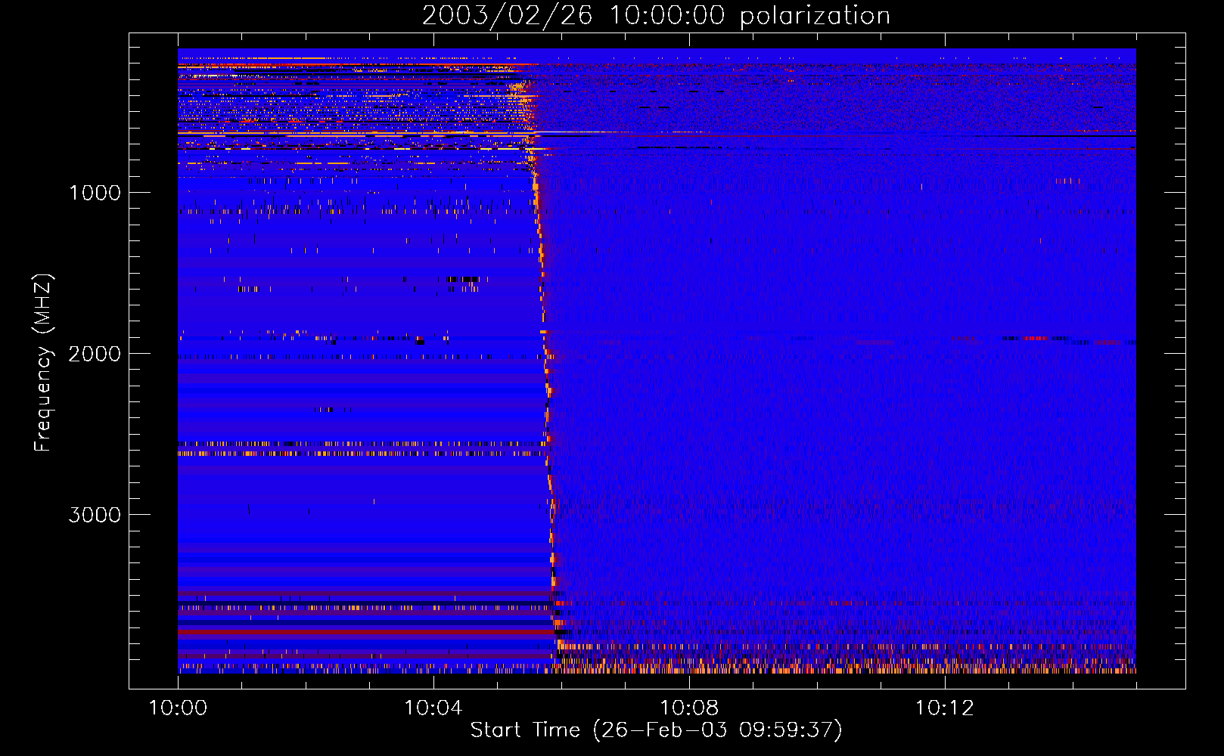Click the 'Frequency (MHZ)' axis title
This screenshot has height=756, width=1224.
(x=44, y=363)
